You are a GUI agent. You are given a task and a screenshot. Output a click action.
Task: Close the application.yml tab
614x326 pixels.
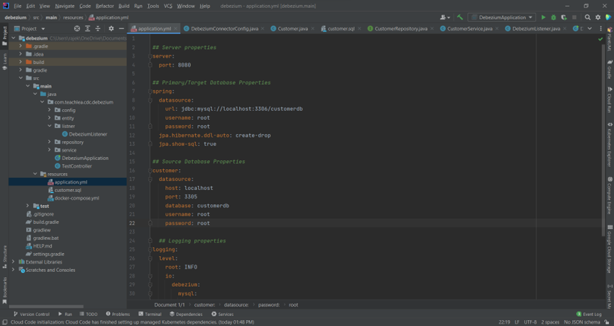point(176,29)
